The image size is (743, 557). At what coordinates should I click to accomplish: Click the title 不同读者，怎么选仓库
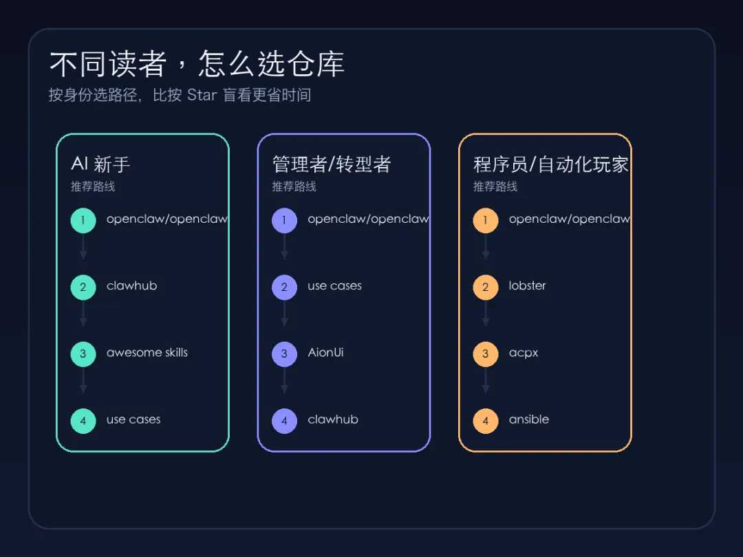197,65
